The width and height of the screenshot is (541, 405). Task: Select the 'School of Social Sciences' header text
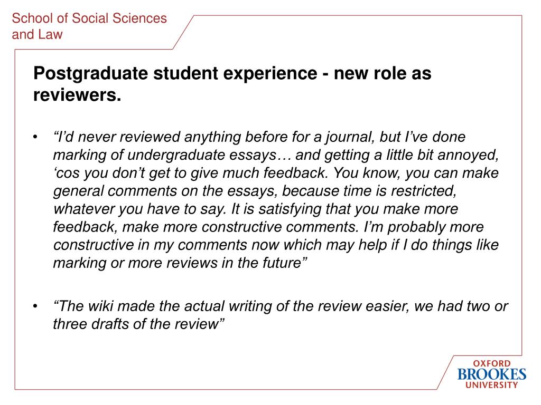[89, 18]
